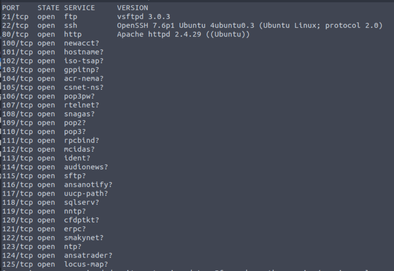Click the 21/tcp port entry
Viewport: 394px width, 271px height.
[x=15, y=17]
